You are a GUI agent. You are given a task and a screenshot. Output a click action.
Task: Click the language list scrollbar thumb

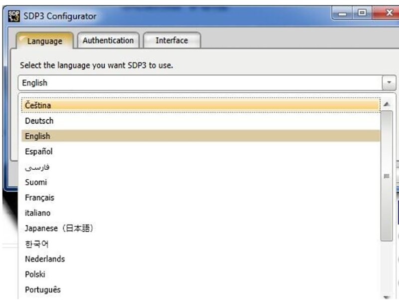tap(387, 176)
